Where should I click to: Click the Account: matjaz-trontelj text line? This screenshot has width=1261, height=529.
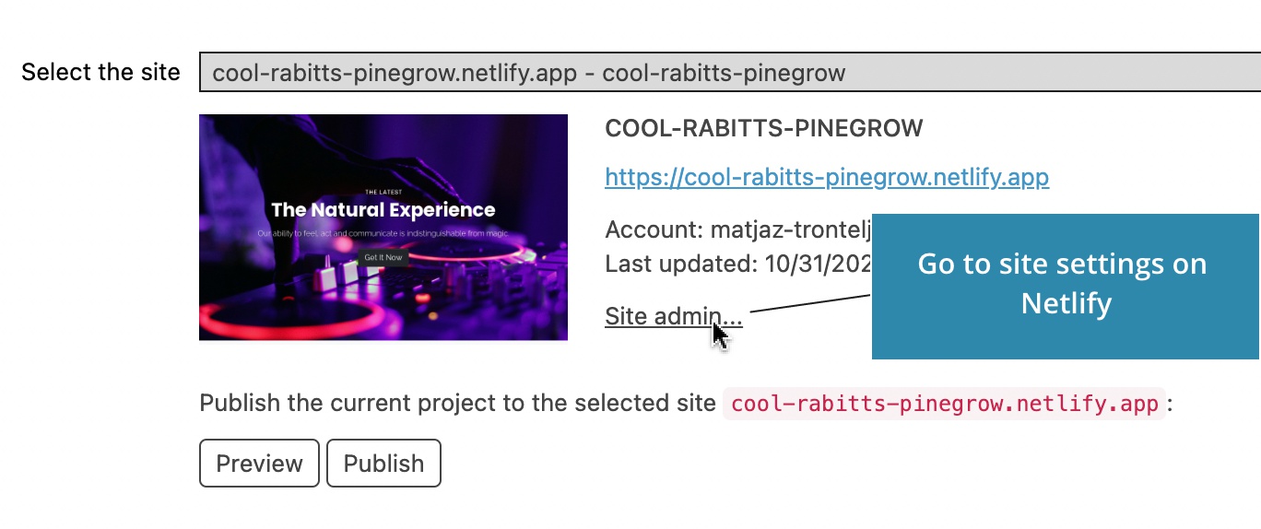pyautogui.click(x=738, y=229)
